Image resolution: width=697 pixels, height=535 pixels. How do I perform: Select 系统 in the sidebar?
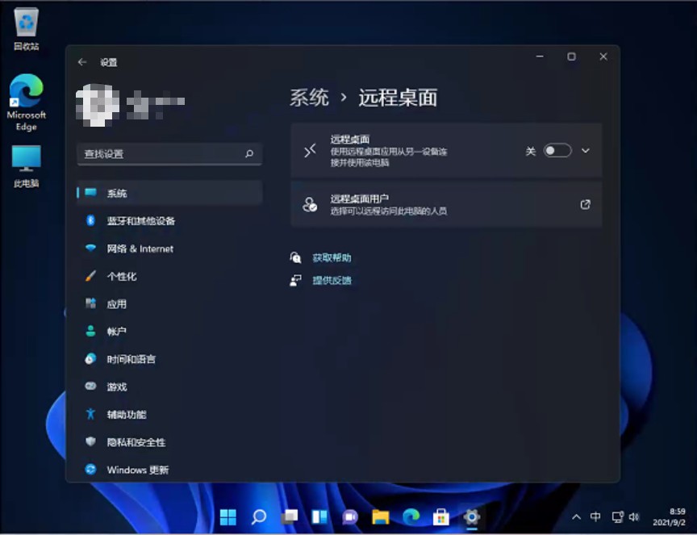tap(169, 193)
